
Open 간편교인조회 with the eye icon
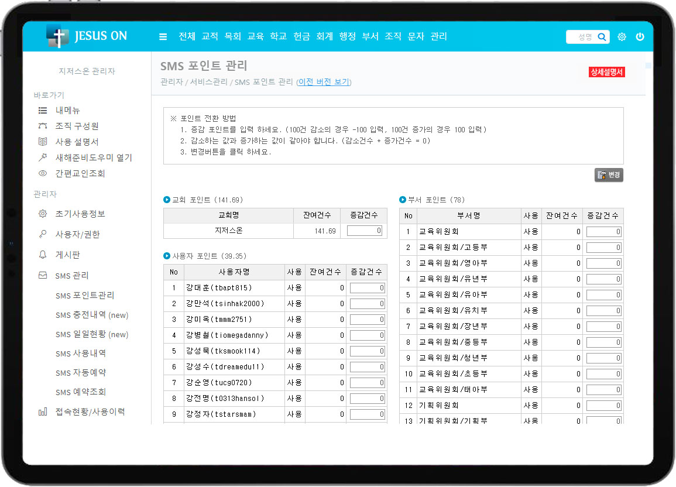pyautogui.click(x=80, y=173)
